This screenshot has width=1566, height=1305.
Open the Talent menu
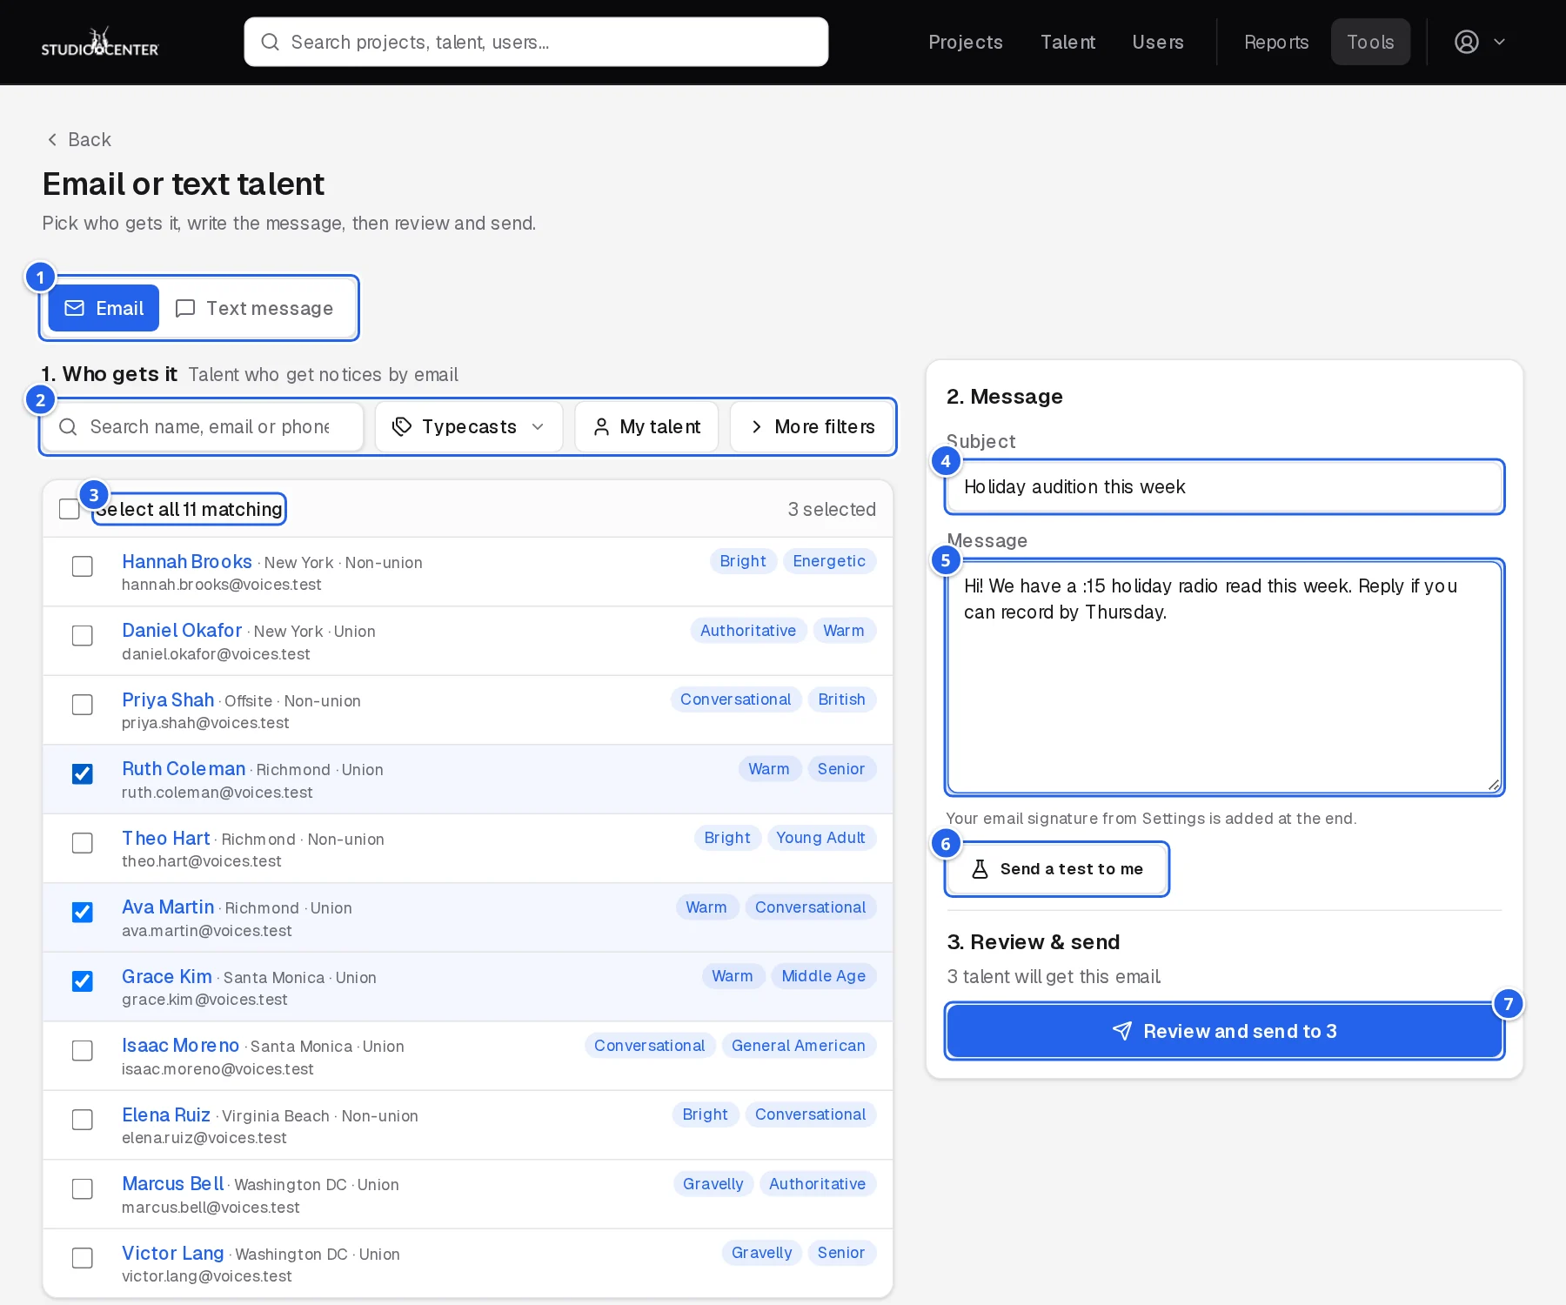[1067, 42]
